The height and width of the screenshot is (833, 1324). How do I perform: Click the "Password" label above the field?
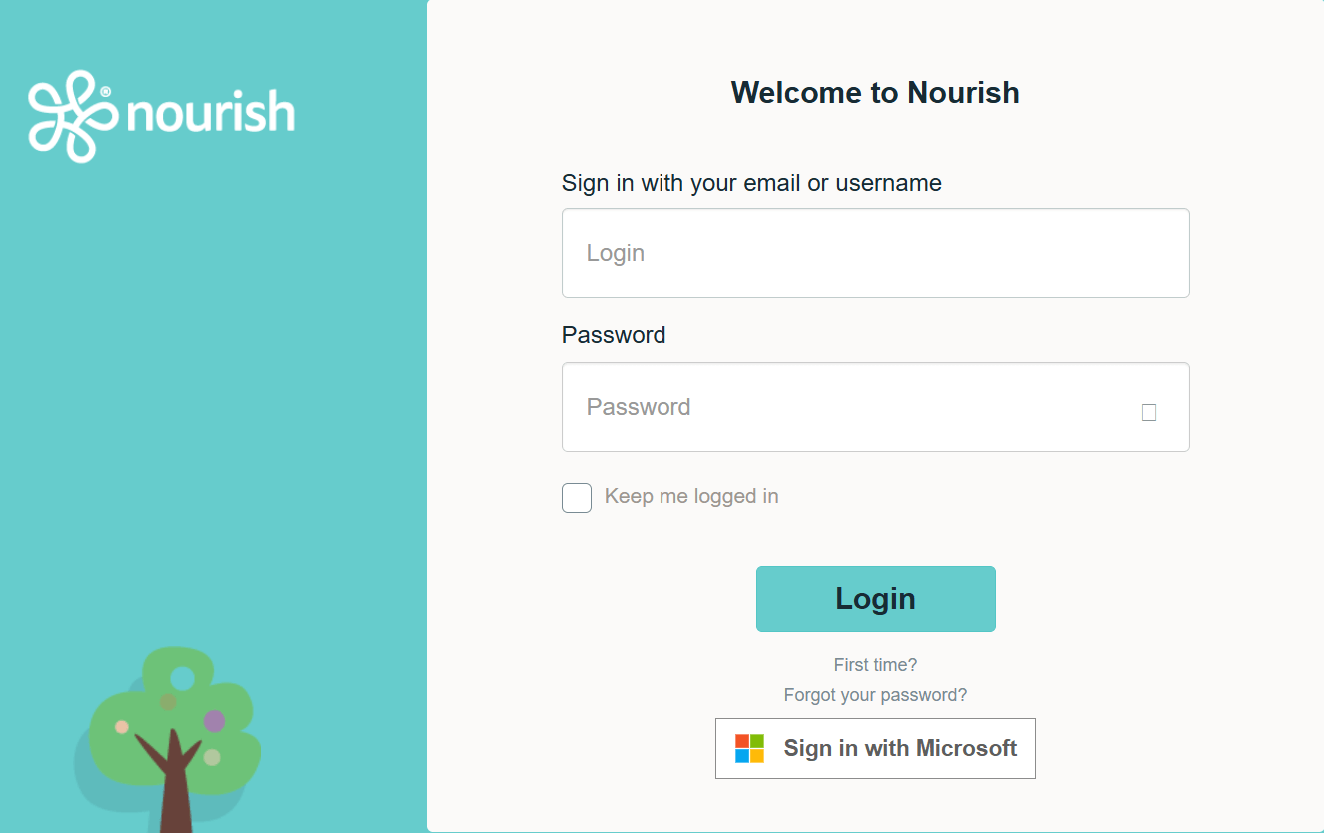[614, 335]
